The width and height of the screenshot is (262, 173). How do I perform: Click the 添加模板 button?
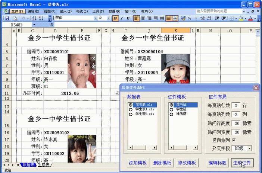(x=137, y=163)
